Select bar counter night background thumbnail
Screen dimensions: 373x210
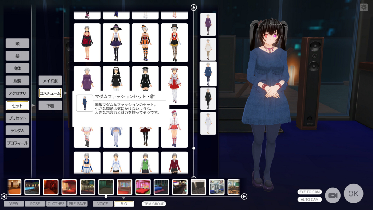pos(180,187)
